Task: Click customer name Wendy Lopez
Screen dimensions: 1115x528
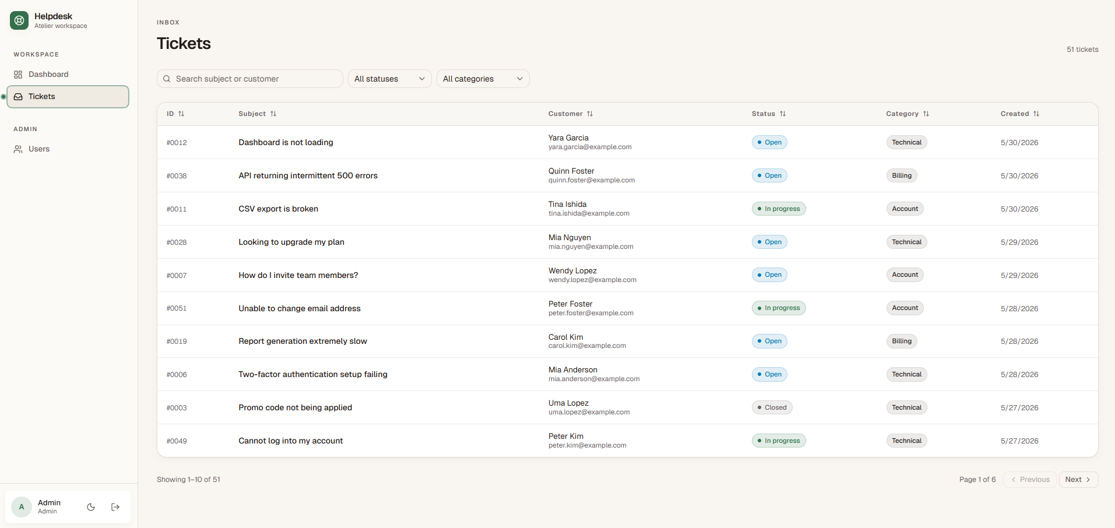Action: coord(572,270)
